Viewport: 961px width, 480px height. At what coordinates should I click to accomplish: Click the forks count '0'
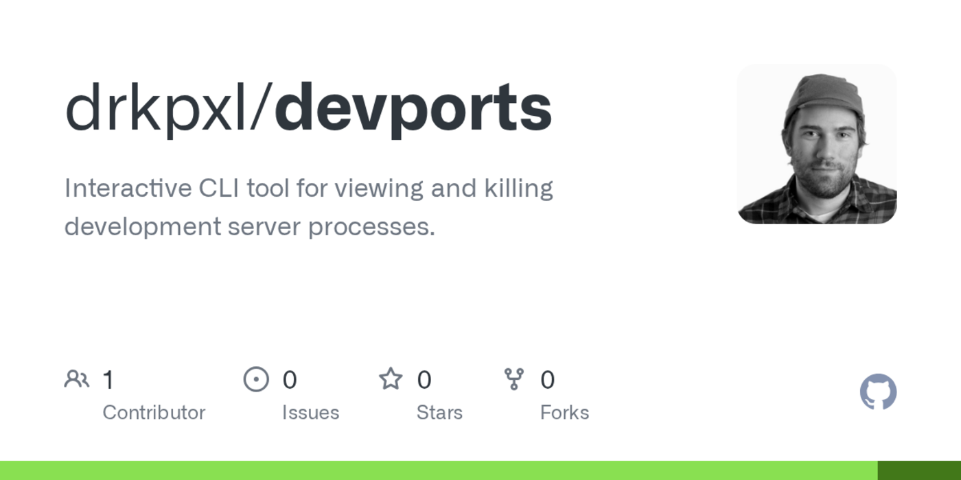[x=547, y=380]
